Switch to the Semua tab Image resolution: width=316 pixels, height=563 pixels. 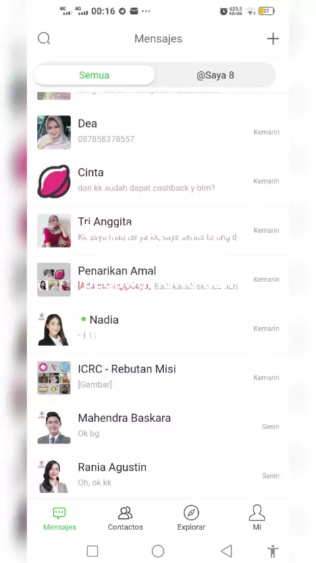[94, 75]
